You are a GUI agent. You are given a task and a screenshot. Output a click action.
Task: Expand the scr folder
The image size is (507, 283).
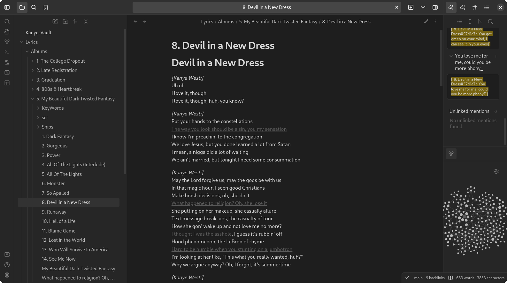point(38,118)
